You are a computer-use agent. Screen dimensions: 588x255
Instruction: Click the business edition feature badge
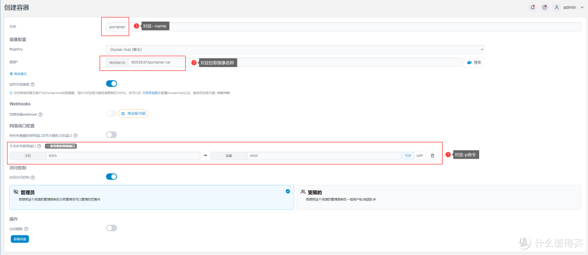(x=133, y=114)
